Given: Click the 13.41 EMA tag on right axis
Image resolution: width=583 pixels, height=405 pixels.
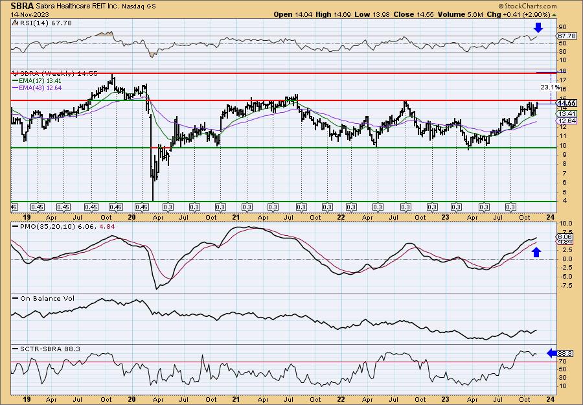Looking at the screenshot, I should [567, 113].
